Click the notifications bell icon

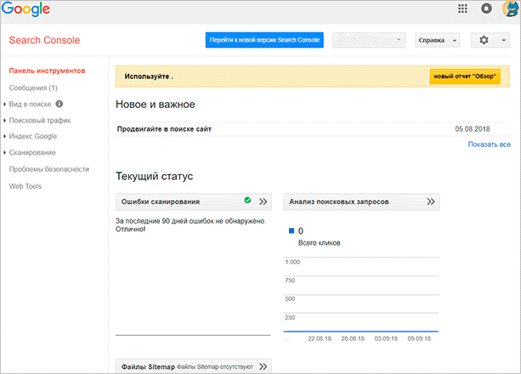point(486,9)
